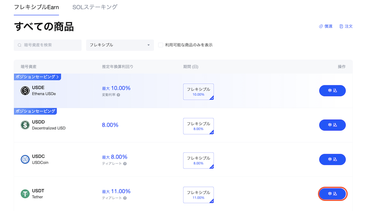Screen dimensions: 370x211
Task: Click 申込 button for USDT
Action: click(332, 194)
